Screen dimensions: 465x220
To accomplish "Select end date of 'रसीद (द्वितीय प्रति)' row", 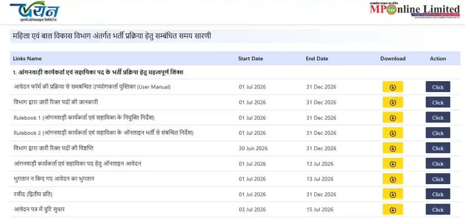I will pos(322,195).
